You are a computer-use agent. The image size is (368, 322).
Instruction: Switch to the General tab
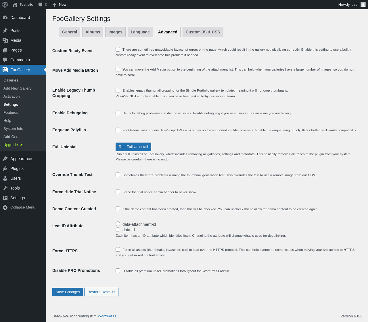pyautogui.click(x=70, y=32)
